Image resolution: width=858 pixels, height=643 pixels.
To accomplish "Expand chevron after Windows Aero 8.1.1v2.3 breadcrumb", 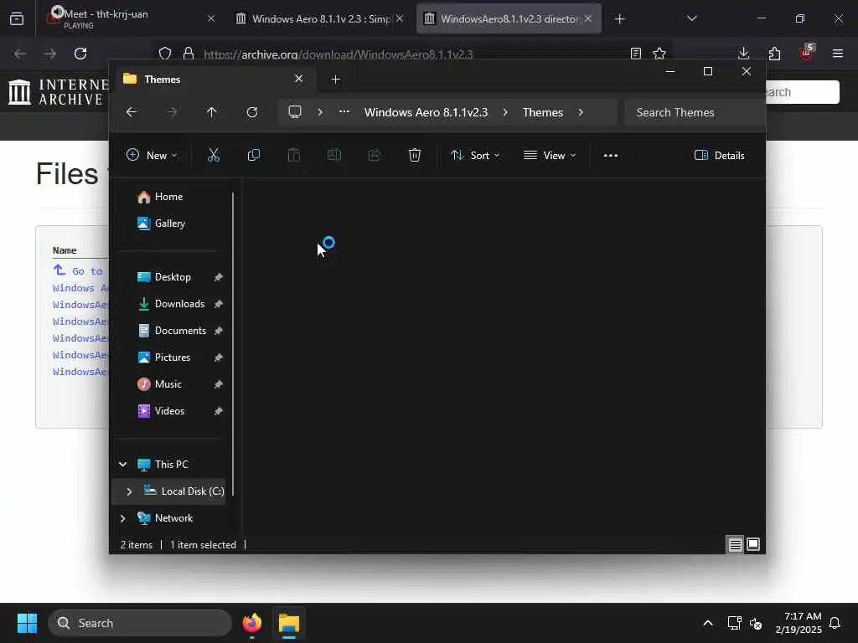I will pos(505,112).
